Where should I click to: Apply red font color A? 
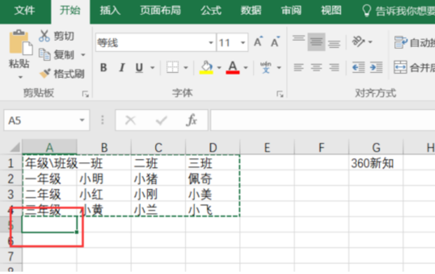pos(233,67)
